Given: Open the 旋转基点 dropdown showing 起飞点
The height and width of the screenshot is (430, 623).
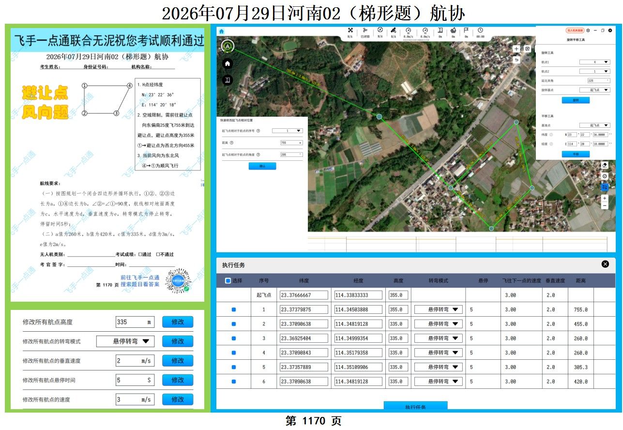Looking at the screenshot, I should pyautogui.click(x=594, y=90).
